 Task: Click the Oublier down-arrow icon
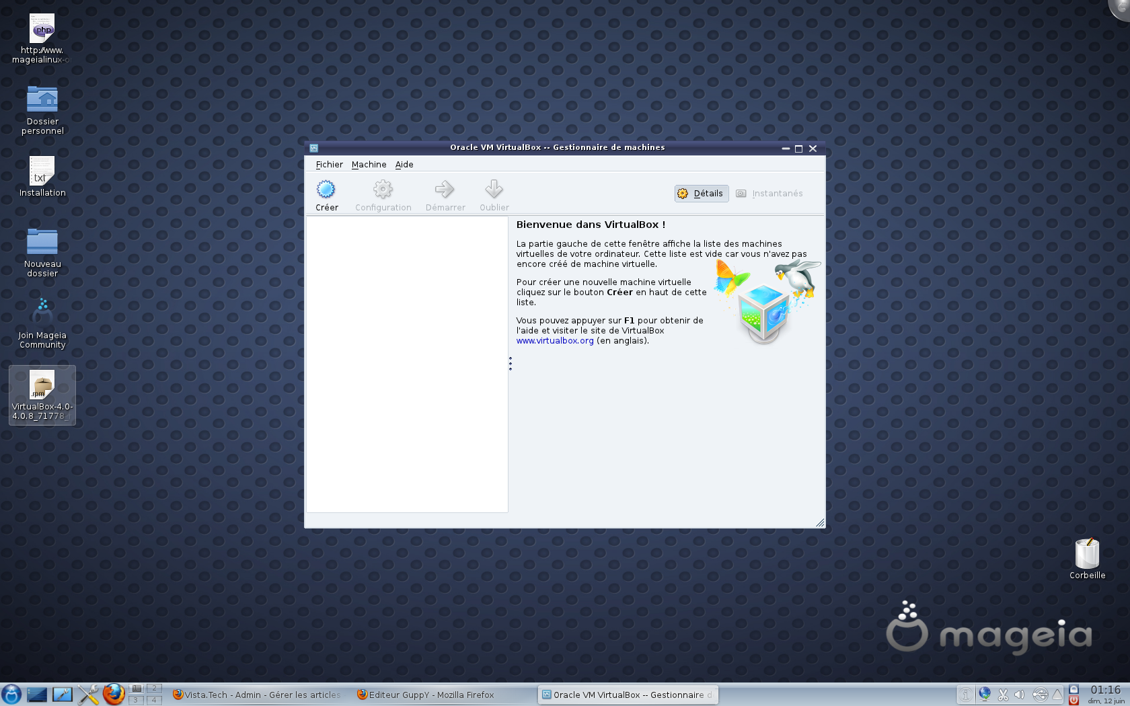point(494,195)
